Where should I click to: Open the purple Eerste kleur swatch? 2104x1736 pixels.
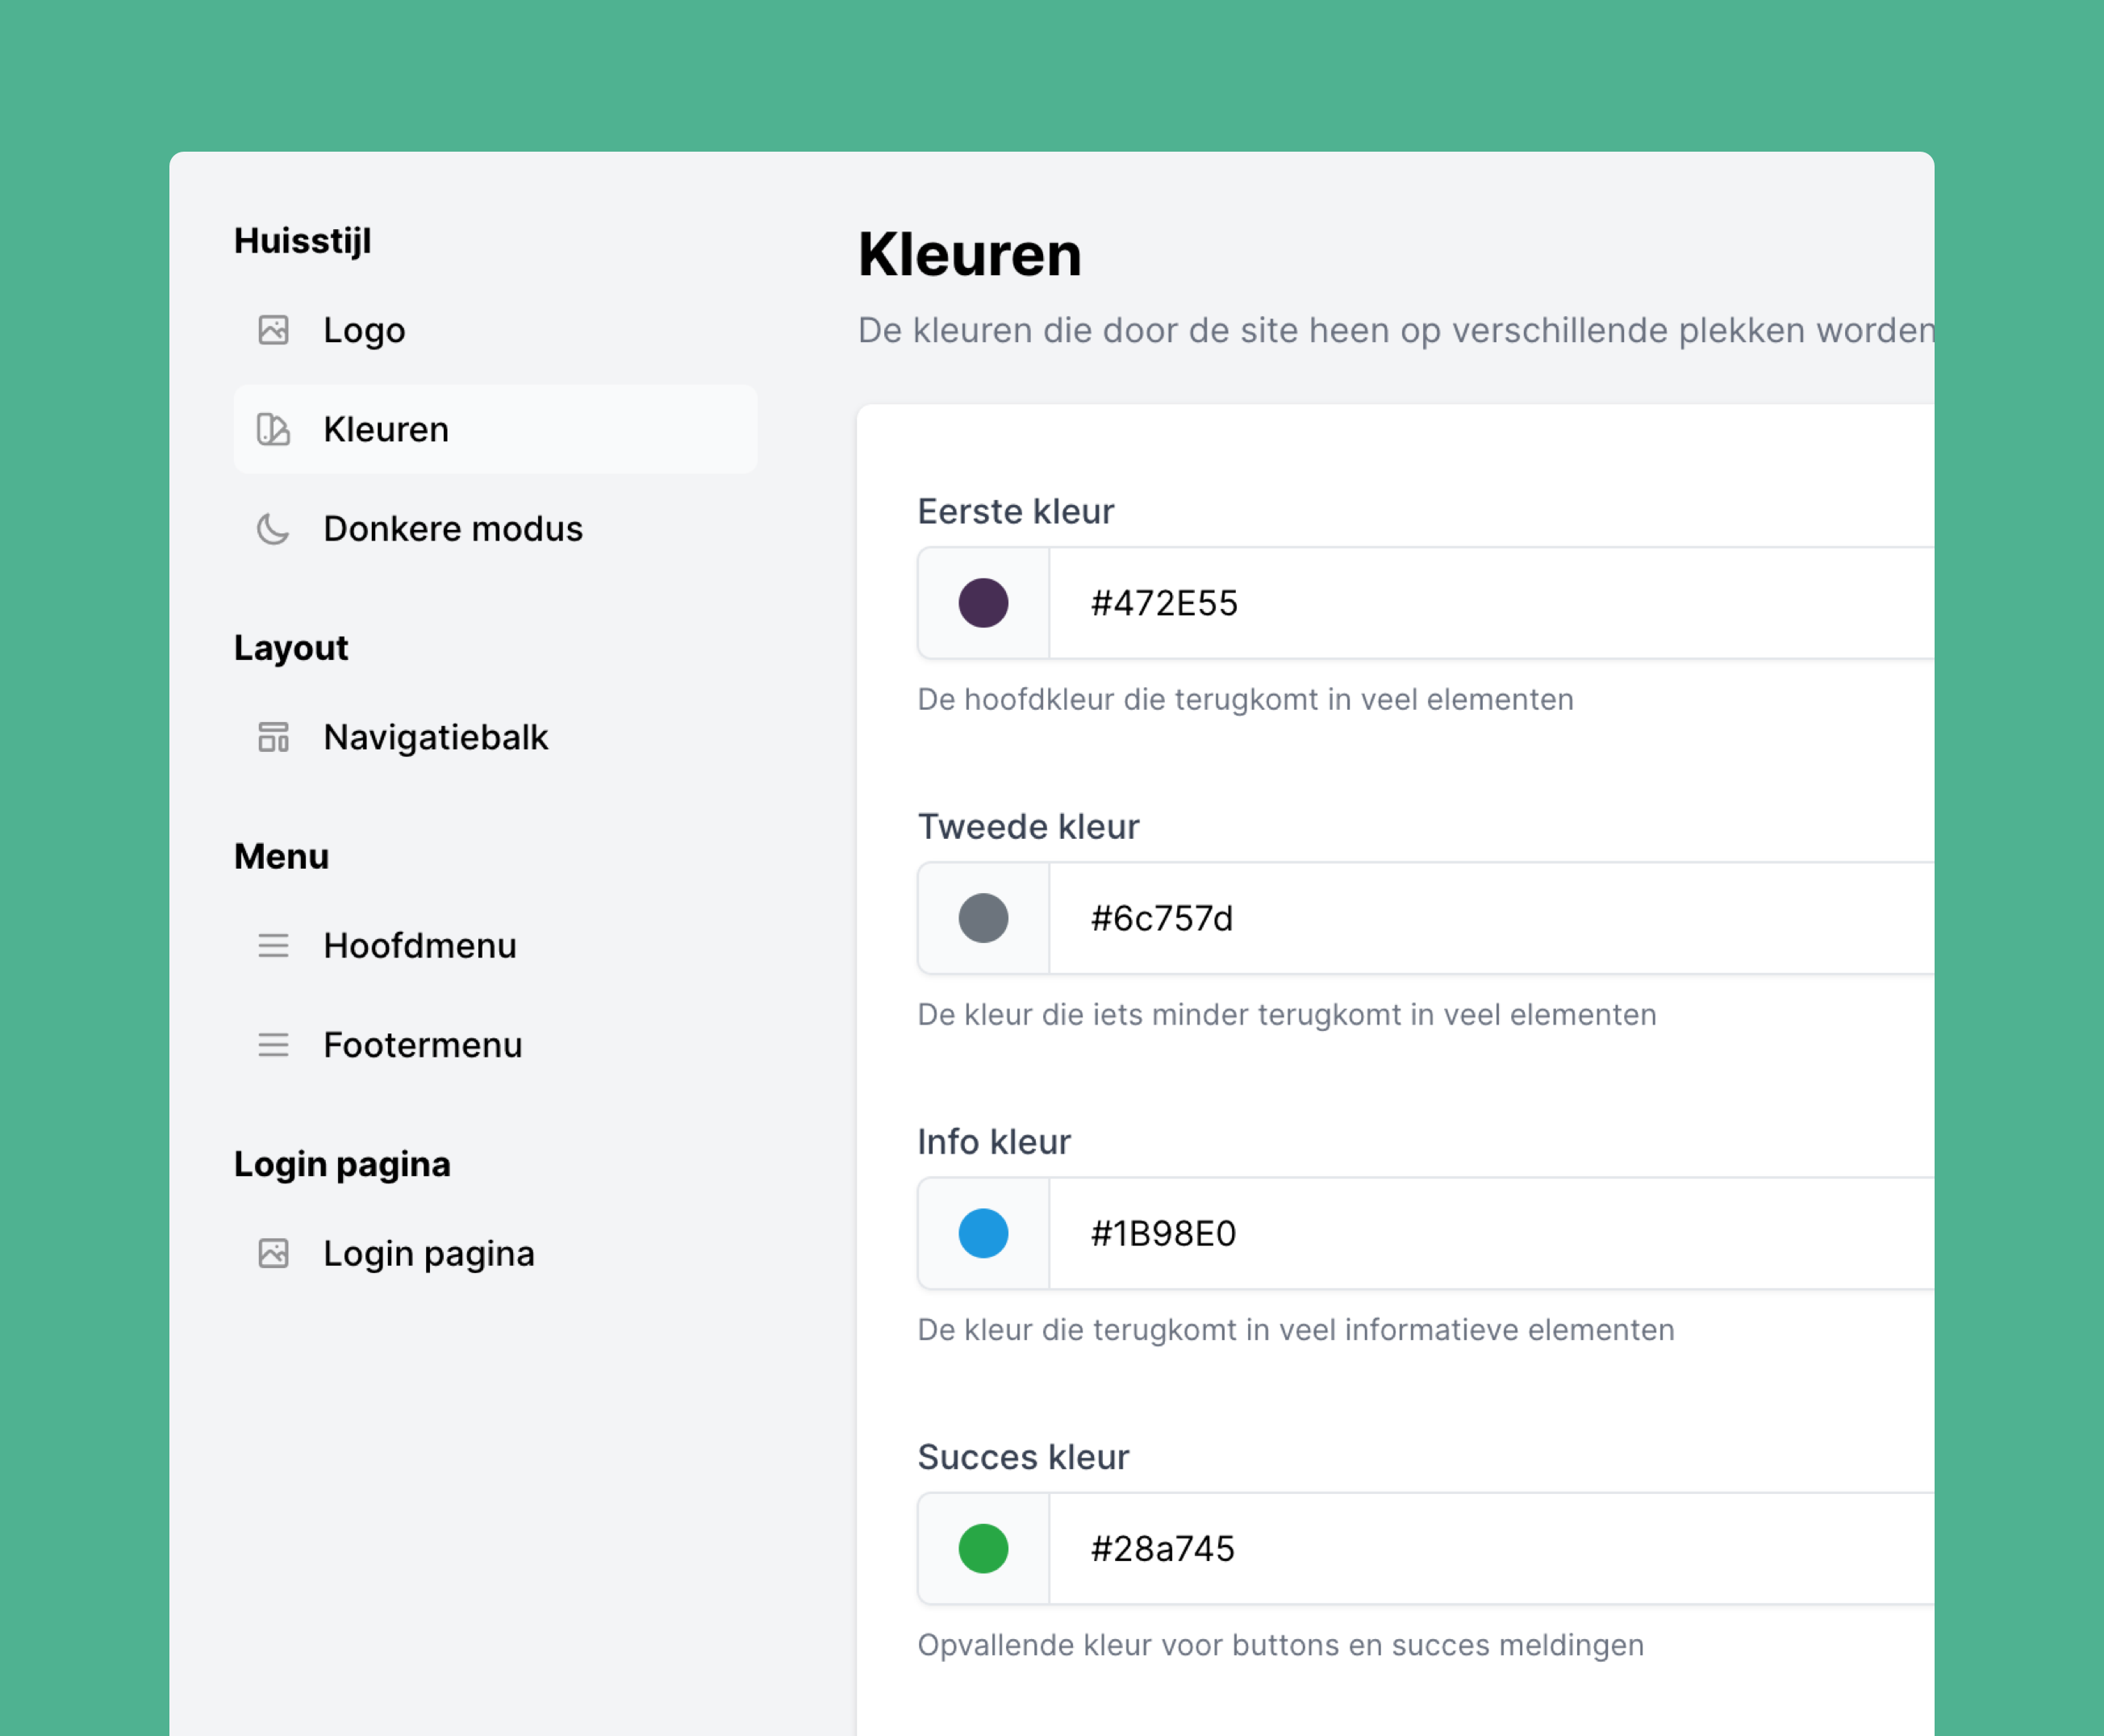983,603
